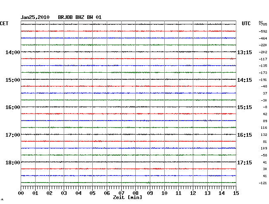
Task: Select DC offset value -117
Action: [263, 59]
